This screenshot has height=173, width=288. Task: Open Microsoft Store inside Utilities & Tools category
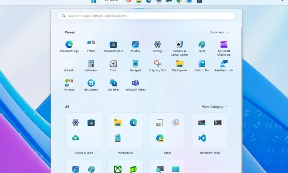(91, 123)
